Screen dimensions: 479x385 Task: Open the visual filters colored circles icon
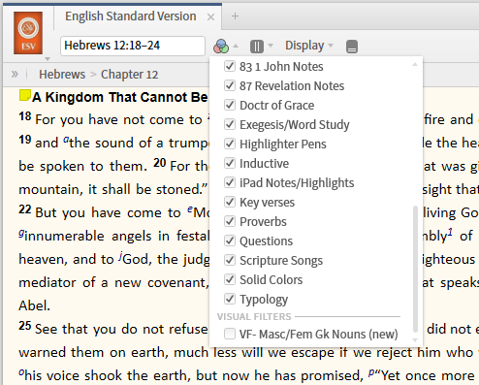pos(221,47)
